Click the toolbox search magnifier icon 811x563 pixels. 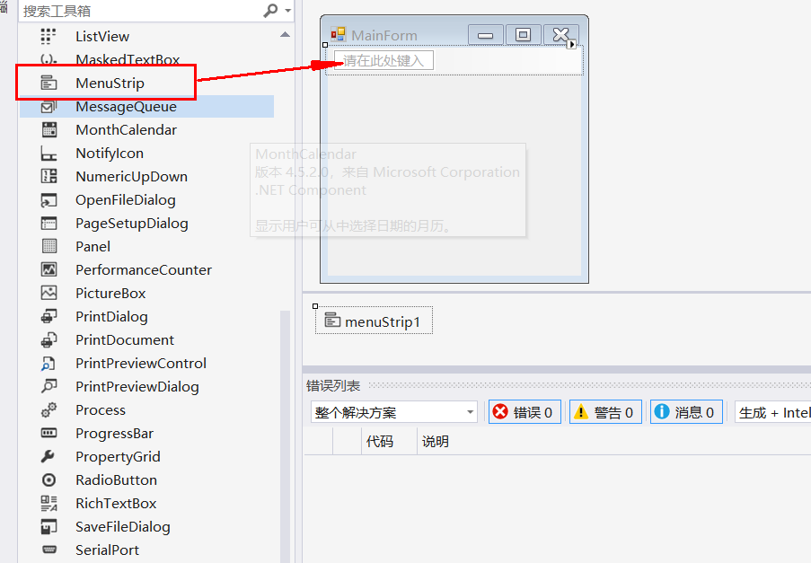tap(269, 10)
